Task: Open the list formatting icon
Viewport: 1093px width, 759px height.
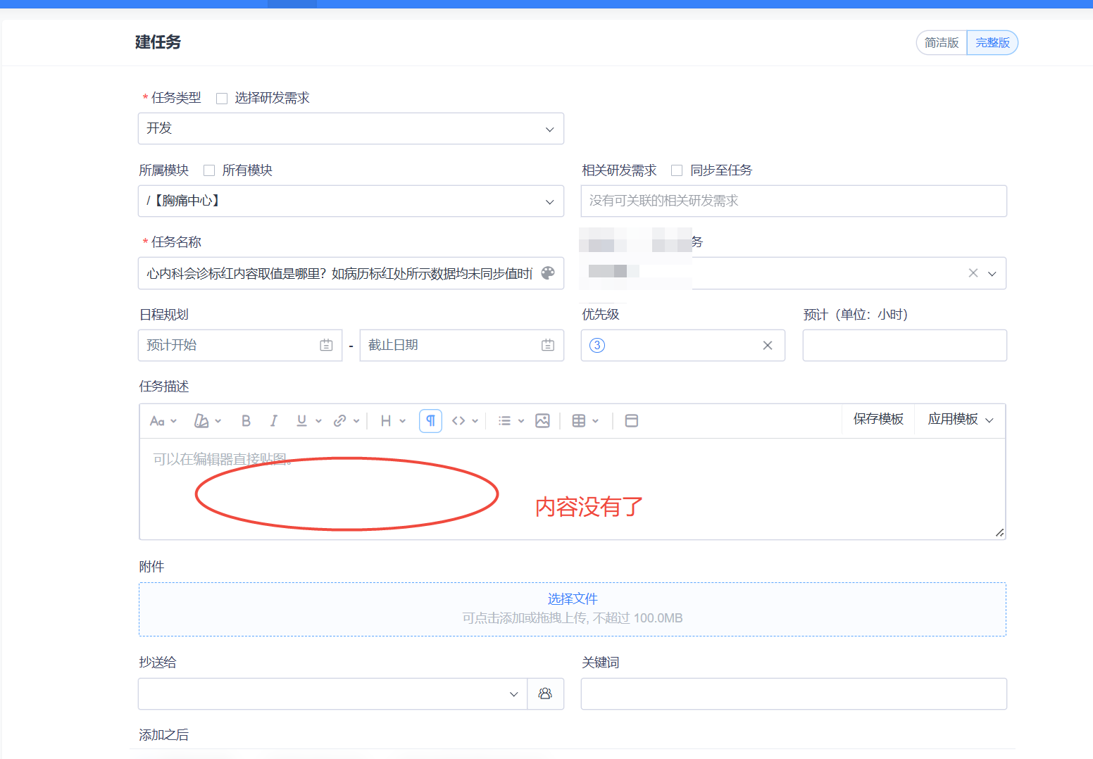Action: click(x=504, y=421)
